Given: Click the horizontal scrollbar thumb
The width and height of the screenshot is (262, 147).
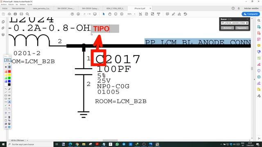Looking at the screenshot, I should (110, 140).
